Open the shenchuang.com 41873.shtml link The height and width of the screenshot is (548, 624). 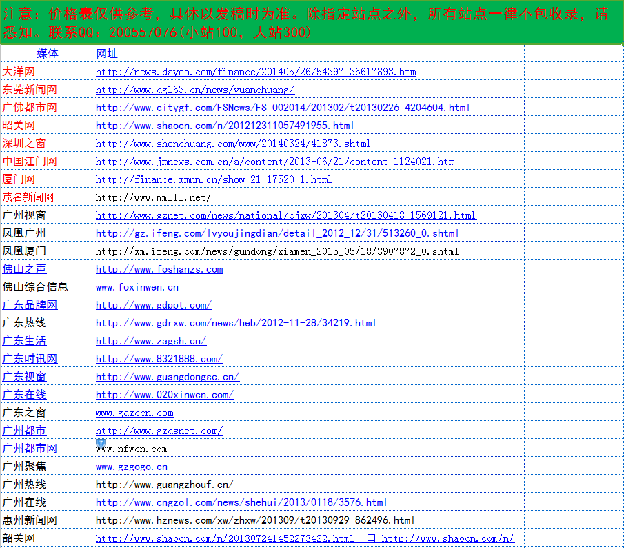(x=233, y=144)
